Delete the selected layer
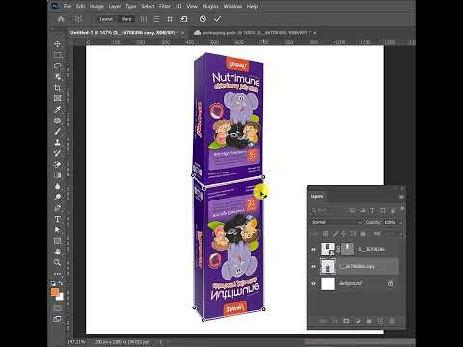This screenshot has height=347, width=463. pyautogui.click(x=392, y=321)
